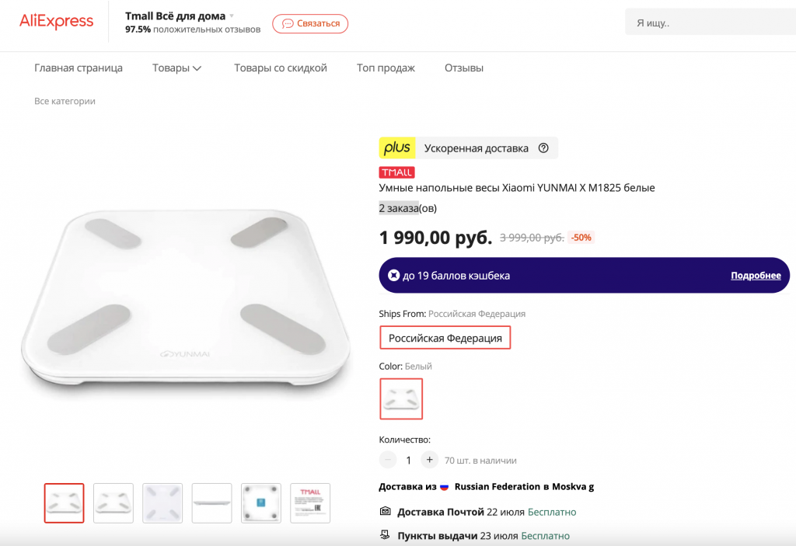Click the yellow Plus badge icon
Viewport: 796px width, 546px height.
tap(397, 148)
